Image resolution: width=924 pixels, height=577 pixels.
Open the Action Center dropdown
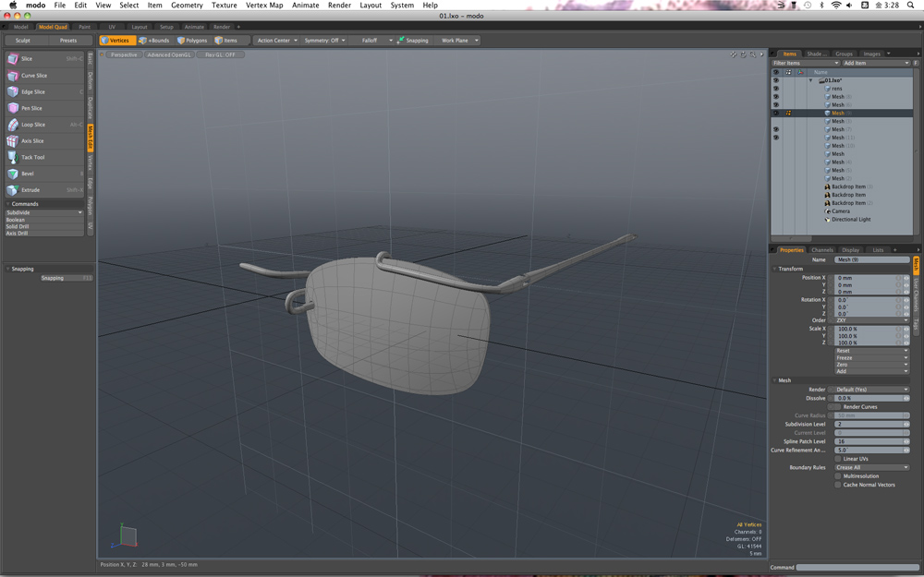point(277,41)
